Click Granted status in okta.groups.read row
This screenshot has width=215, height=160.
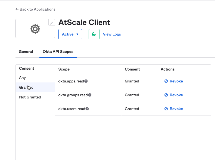click(x=132, y=95)
